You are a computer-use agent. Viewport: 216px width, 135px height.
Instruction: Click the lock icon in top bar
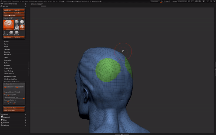[x=204, y=1]
